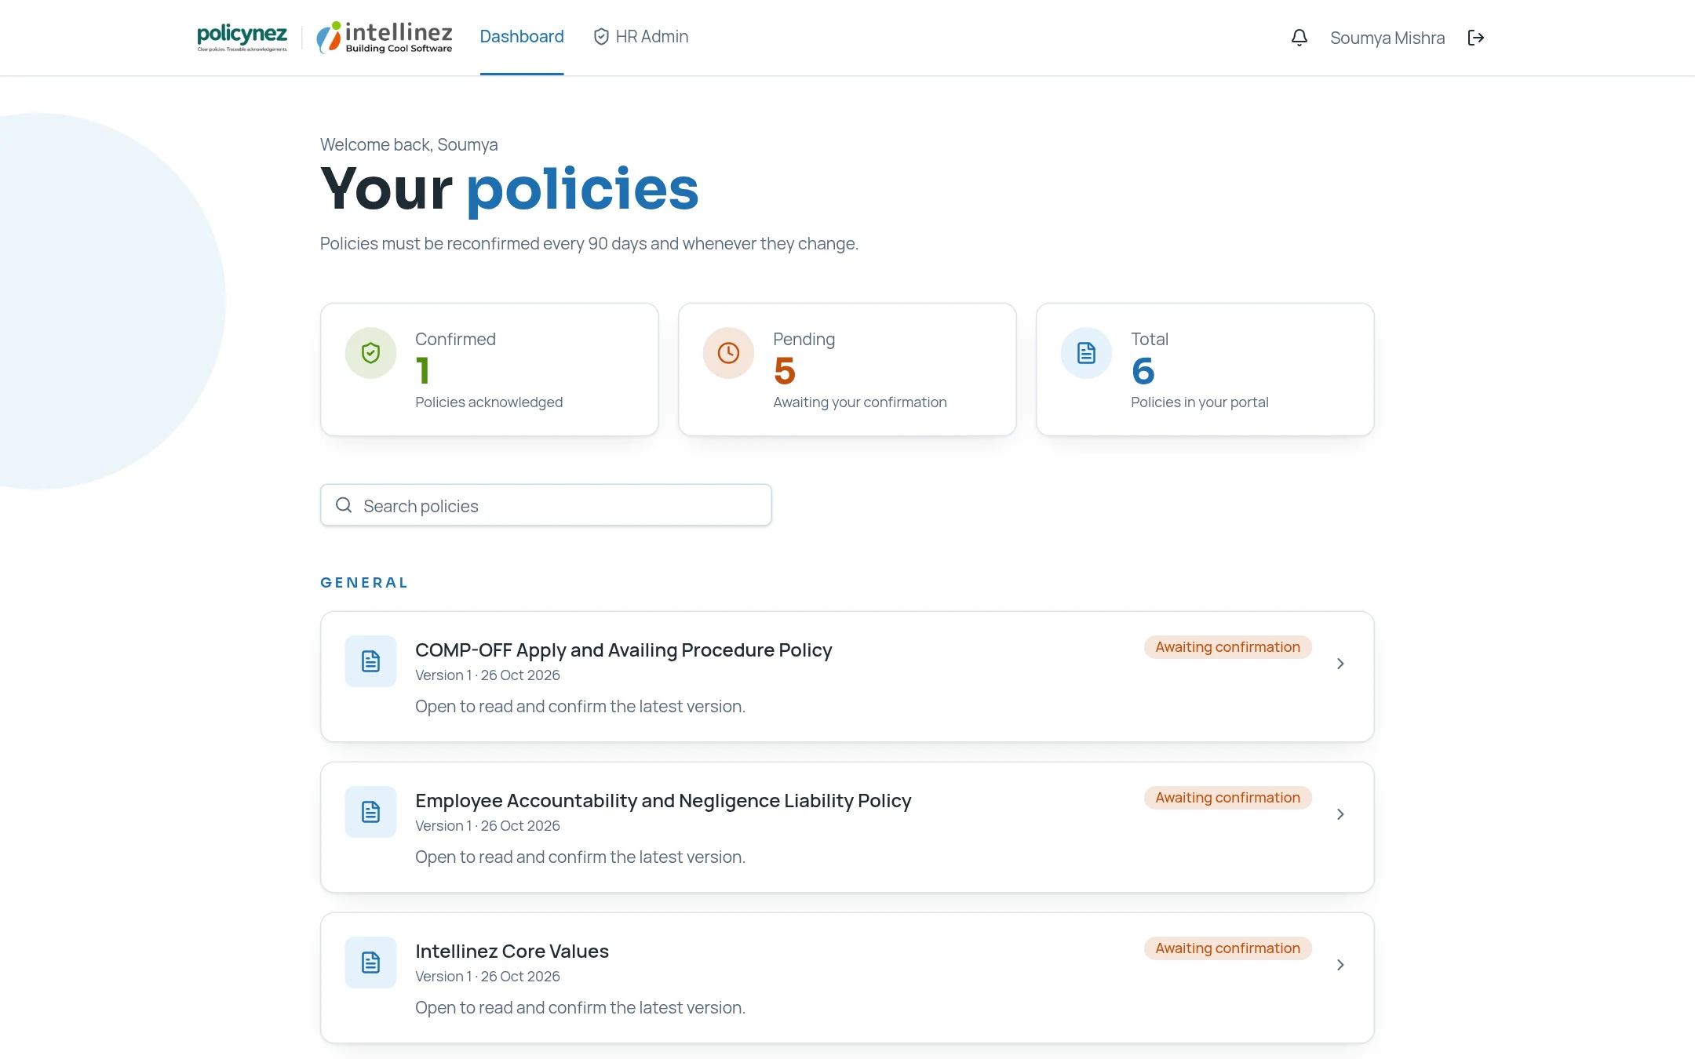Click 'Version 1 · 26 Oct 2026' under COMP-OFF policy
This screenshot has height=1059, width=1695.
pyautogui.click(x=487, y=675)
